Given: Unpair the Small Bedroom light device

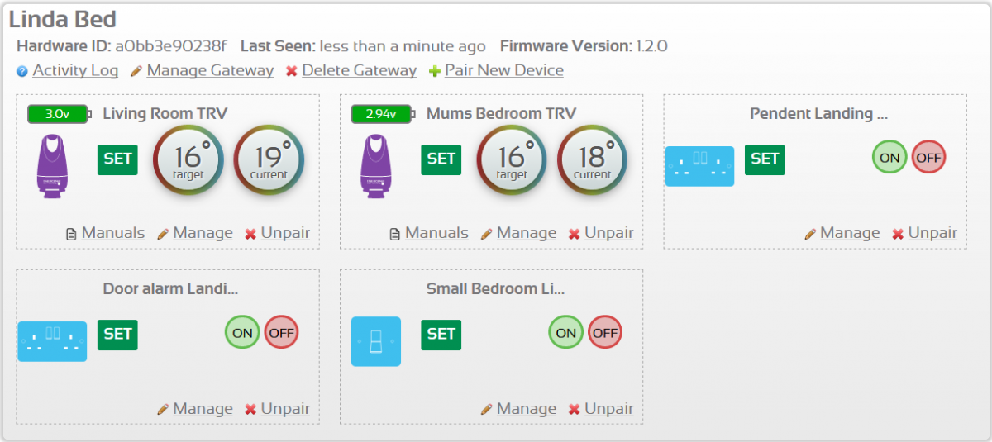Looking at the screenshot, I should 608,410.
